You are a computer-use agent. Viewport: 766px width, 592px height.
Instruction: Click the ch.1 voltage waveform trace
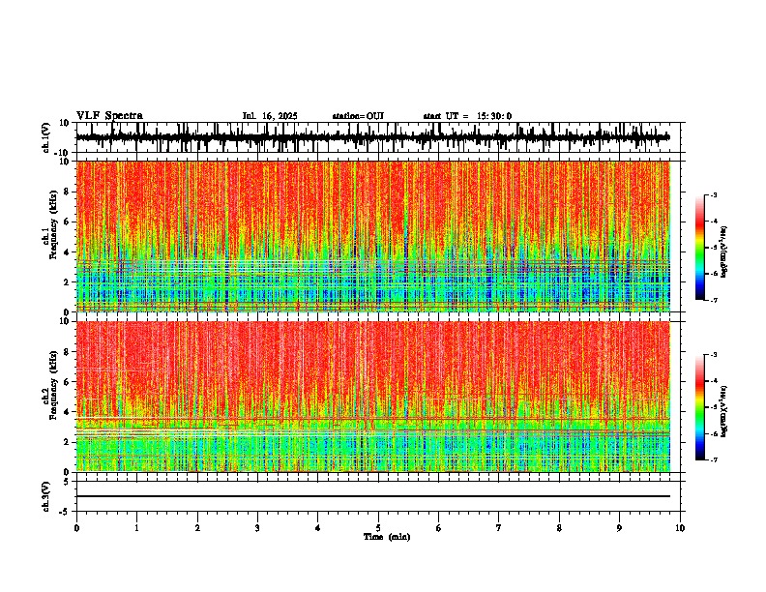[372, 137]
